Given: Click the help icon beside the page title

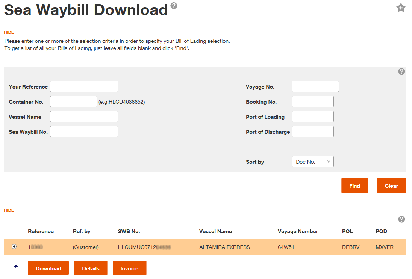Looking at the screenshot, I should (174, 6).
